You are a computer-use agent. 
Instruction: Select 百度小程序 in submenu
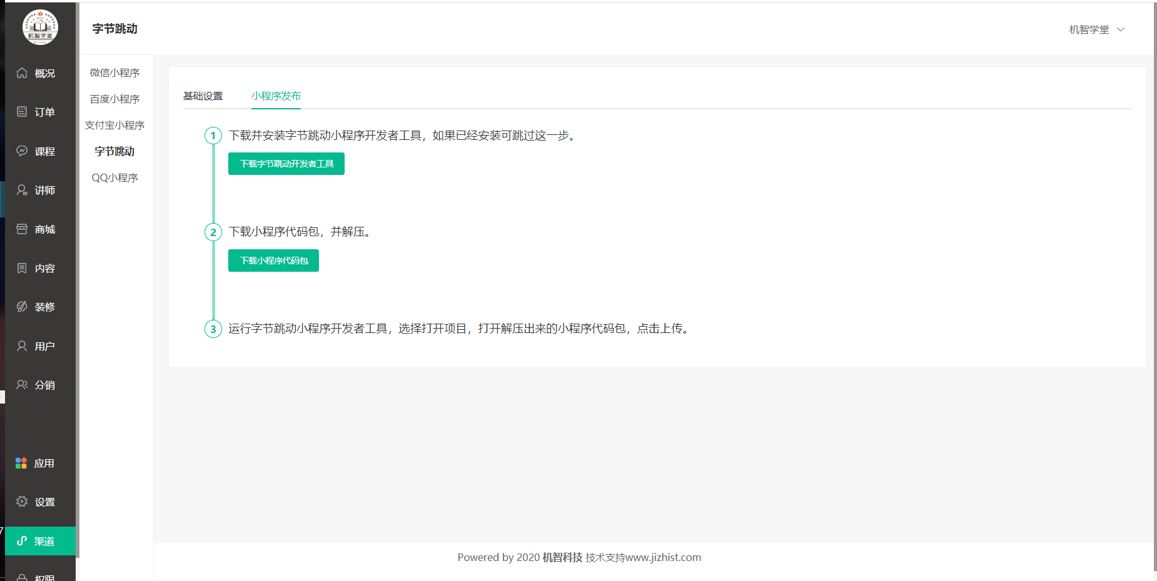[x=114, y=99]
